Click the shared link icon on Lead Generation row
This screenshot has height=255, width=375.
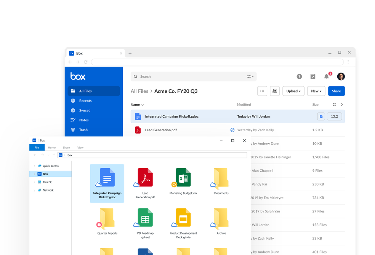click(232, 130)
